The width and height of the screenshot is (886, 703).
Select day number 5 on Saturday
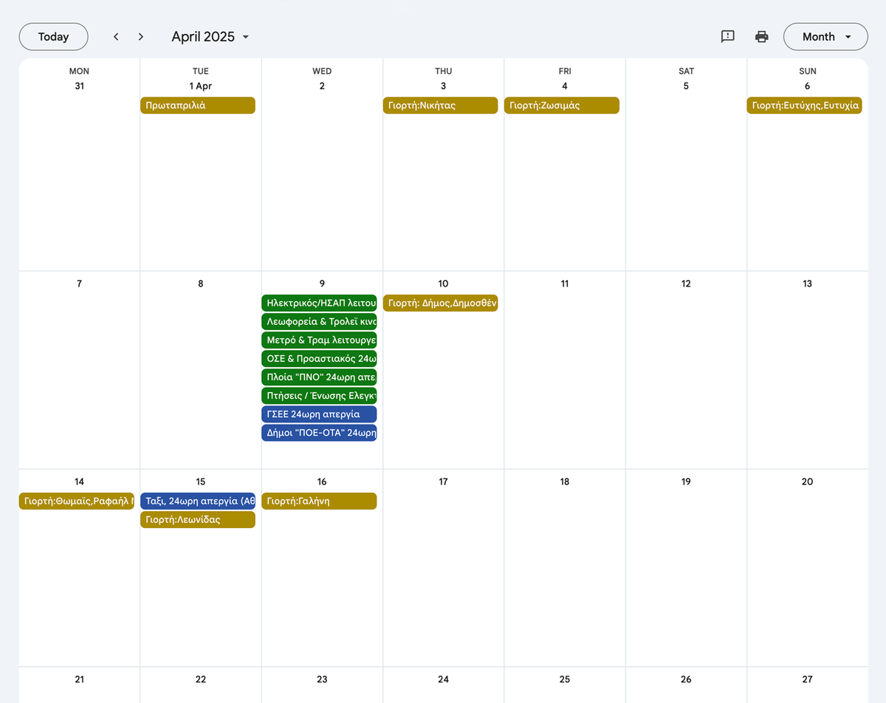[x=686, y=86]
